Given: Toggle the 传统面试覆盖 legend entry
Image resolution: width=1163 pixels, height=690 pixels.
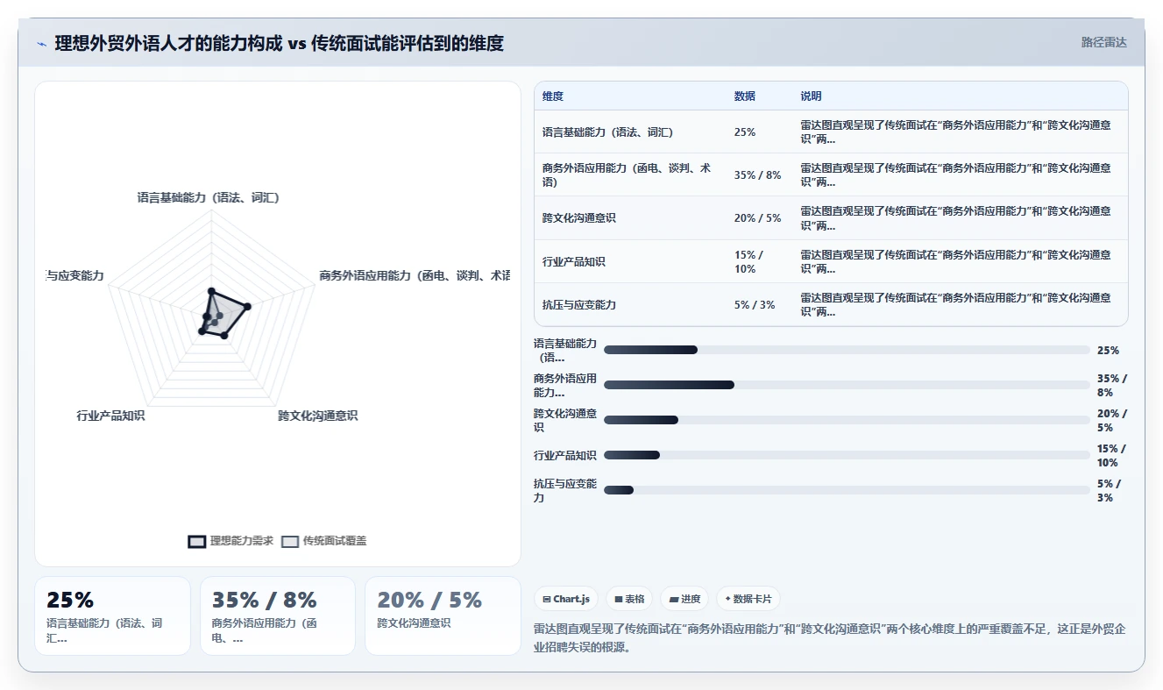Looking at the screenshot, I should 324,541.
